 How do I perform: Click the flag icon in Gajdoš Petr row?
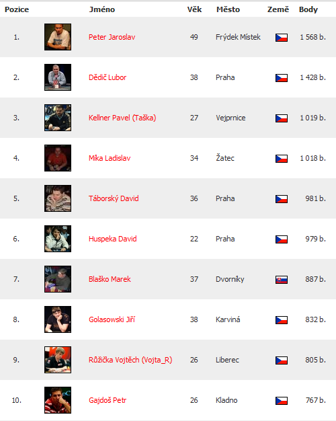pyautogui.click(x=282, y=401)
